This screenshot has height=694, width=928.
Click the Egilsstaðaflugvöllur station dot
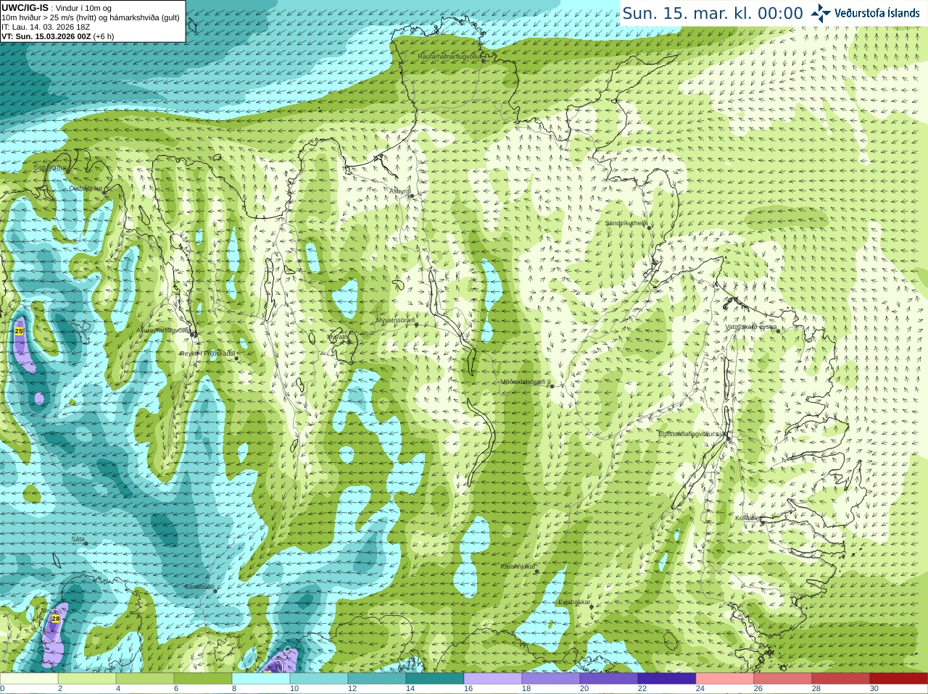pyautogui.click(x=729, y=438)
